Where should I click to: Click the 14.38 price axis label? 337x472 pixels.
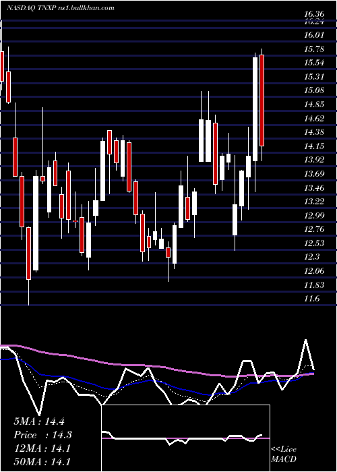314,132
